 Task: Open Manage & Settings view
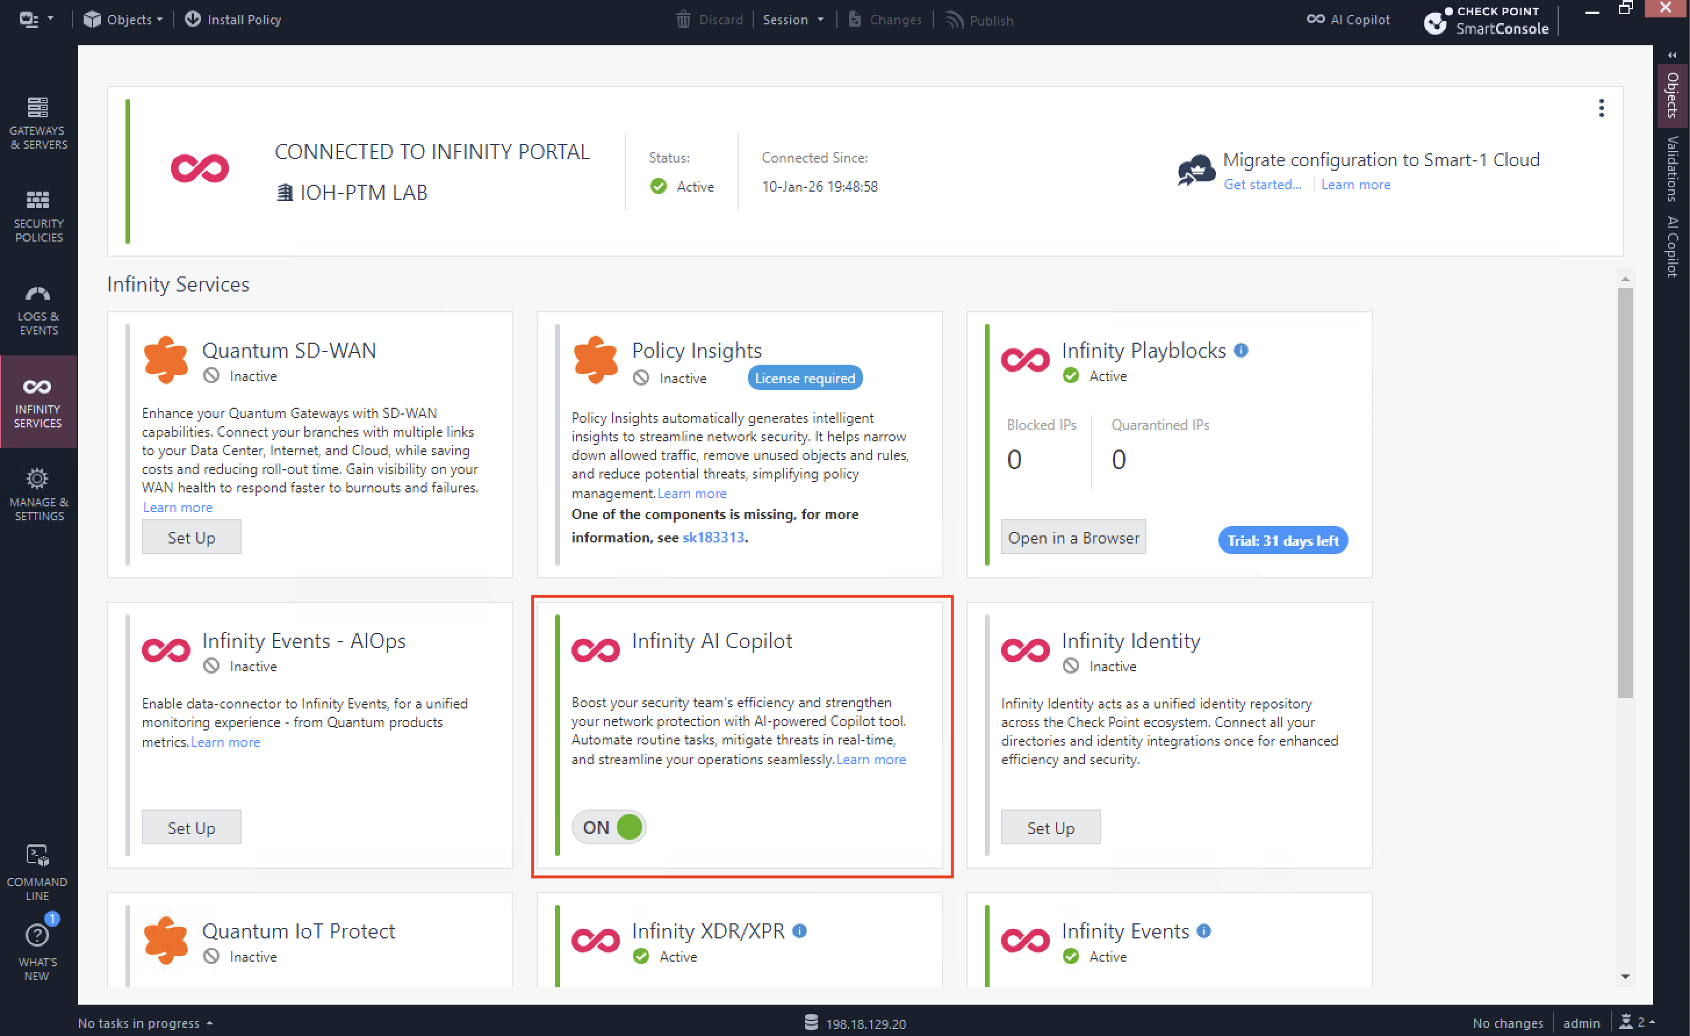point(38,494)
